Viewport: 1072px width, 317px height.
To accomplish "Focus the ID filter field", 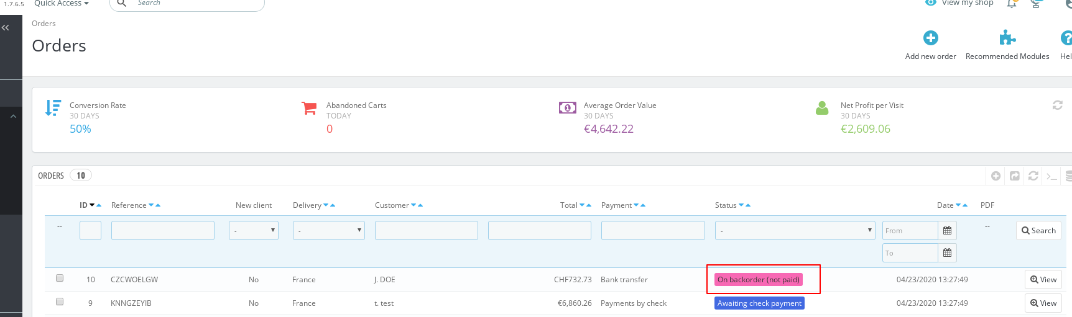I will (x=90, y=230).
